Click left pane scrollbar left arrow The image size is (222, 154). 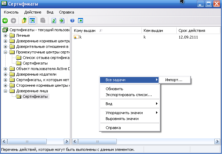tap(4, 142)
